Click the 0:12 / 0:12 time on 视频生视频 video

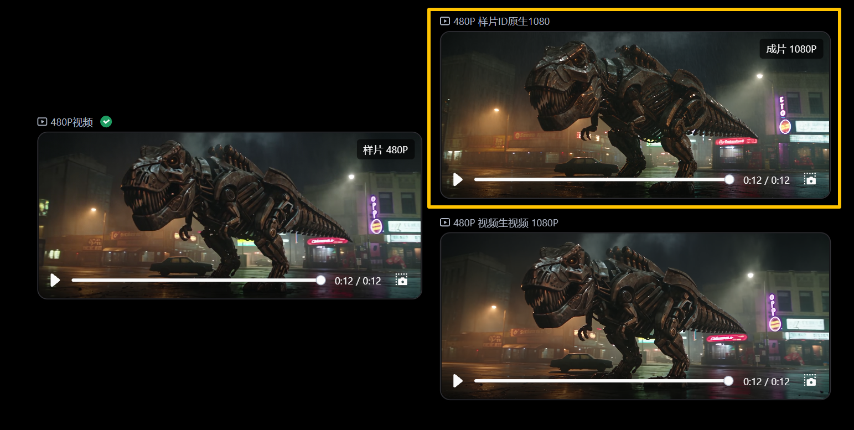coord(767,382)
